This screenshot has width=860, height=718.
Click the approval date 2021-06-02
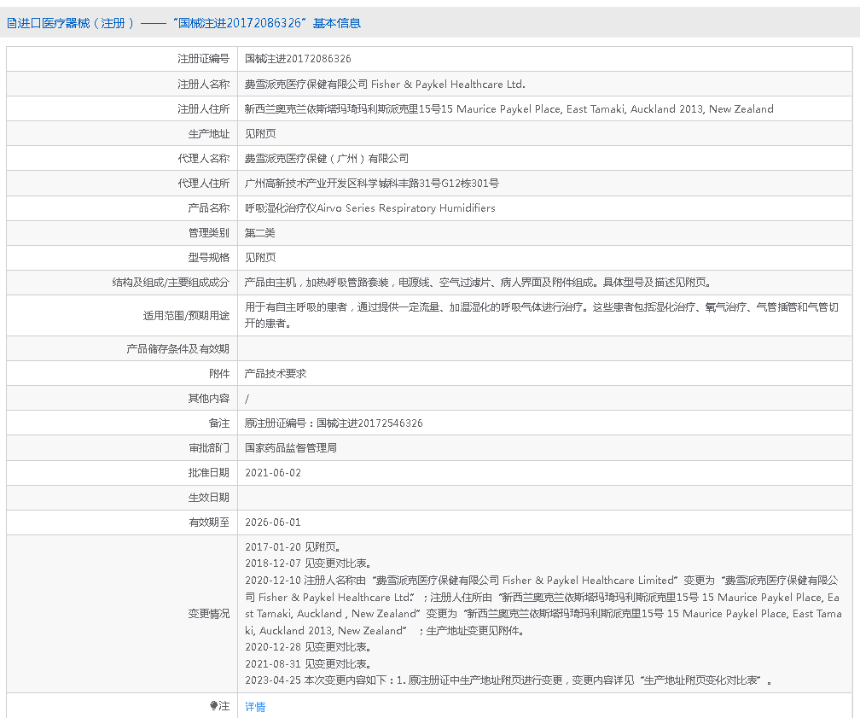click(273, 473)
